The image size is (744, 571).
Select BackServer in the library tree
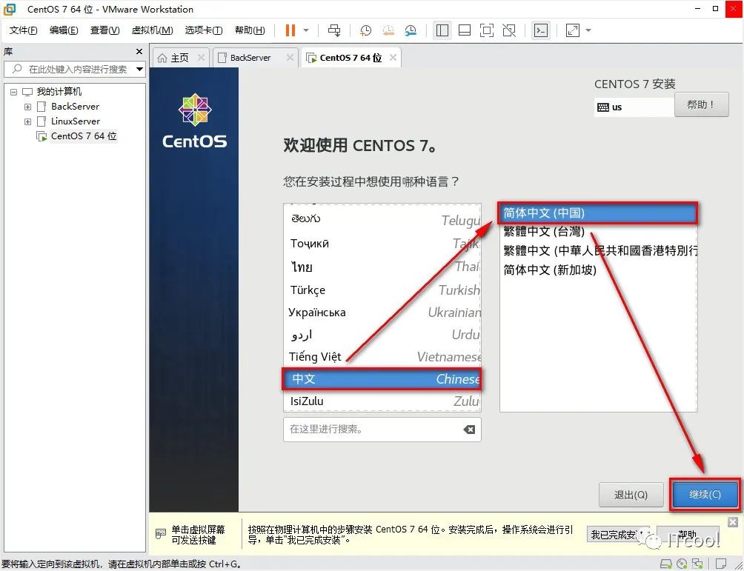point(75,106)
